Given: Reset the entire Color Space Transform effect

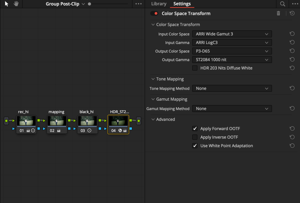Looking at the screenshot, I should coord(292,13).
